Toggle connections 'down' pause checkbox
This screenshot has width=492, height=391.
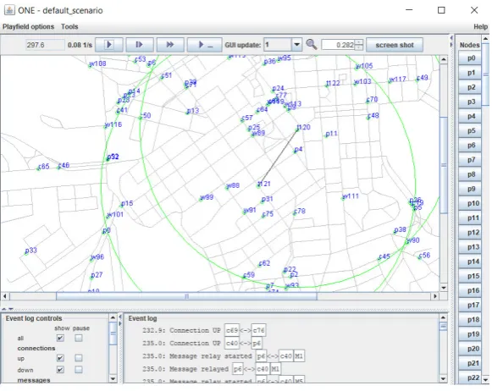click(79, 370)
